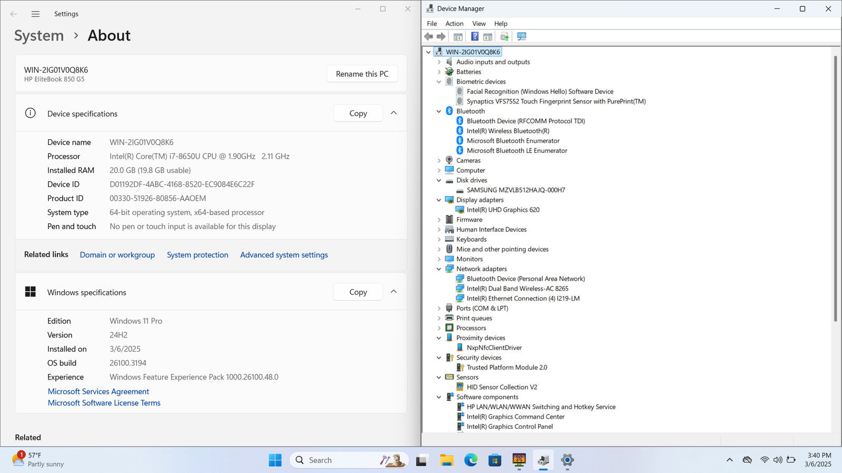The width and height of the screenshot is (842, 473).
Task: Click the Windows Start button
Action: (275, 460)
